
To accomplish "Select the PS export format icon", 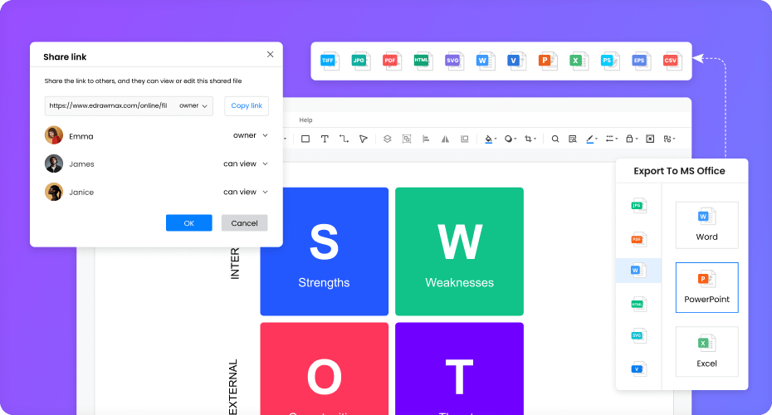I will (609, 61).
